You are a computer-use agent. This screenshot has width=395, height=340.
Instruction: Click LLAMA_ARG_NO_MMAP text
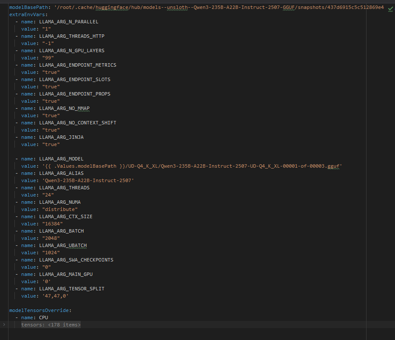[x=64, y=109]
